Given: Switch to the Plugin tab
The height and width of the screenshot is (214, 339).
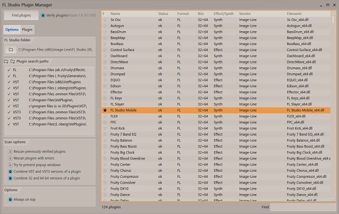Looking at the screenshot, I should (27, 29).
